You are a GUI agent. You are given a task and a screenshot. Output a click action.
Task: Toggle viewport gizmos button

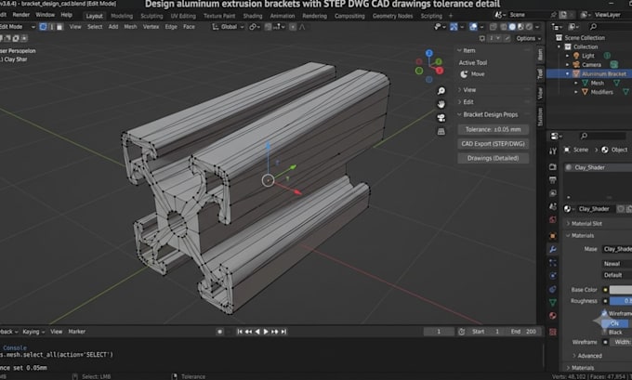point(454,27)
